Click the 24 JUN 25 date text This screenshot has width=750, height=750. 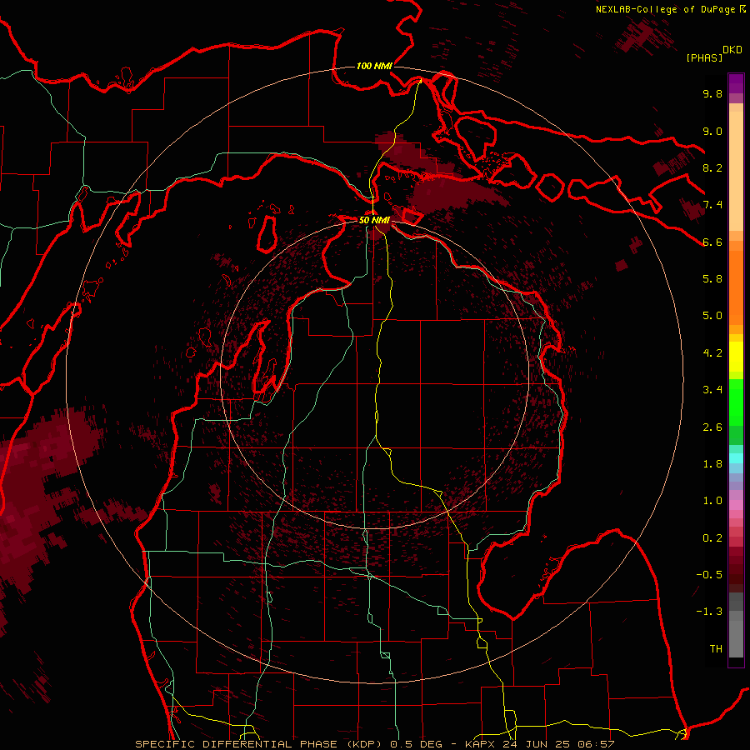(537, 744)
